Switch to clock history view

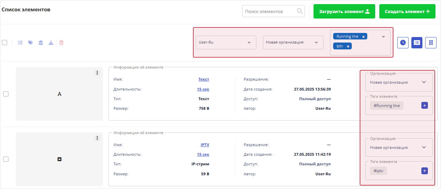point(403,43)
